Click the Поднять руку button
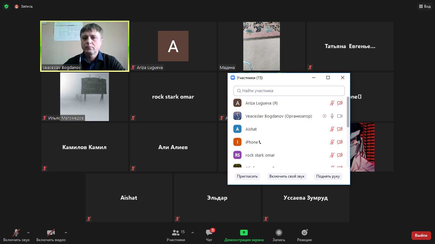The image size is (435, 244). pos(328,176)
